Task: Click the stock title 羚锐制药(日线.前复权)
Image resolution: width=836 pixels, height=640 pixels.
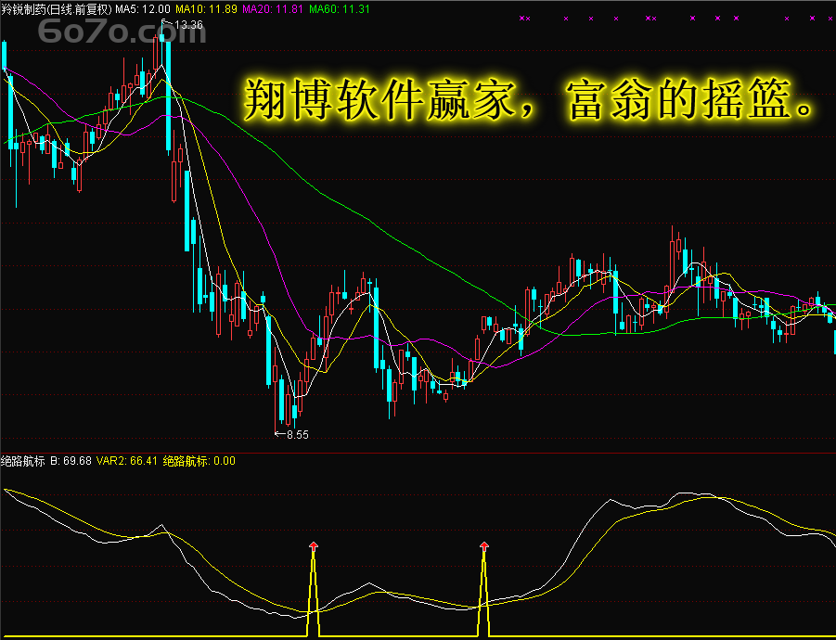Action: click(x=57, y=9)
